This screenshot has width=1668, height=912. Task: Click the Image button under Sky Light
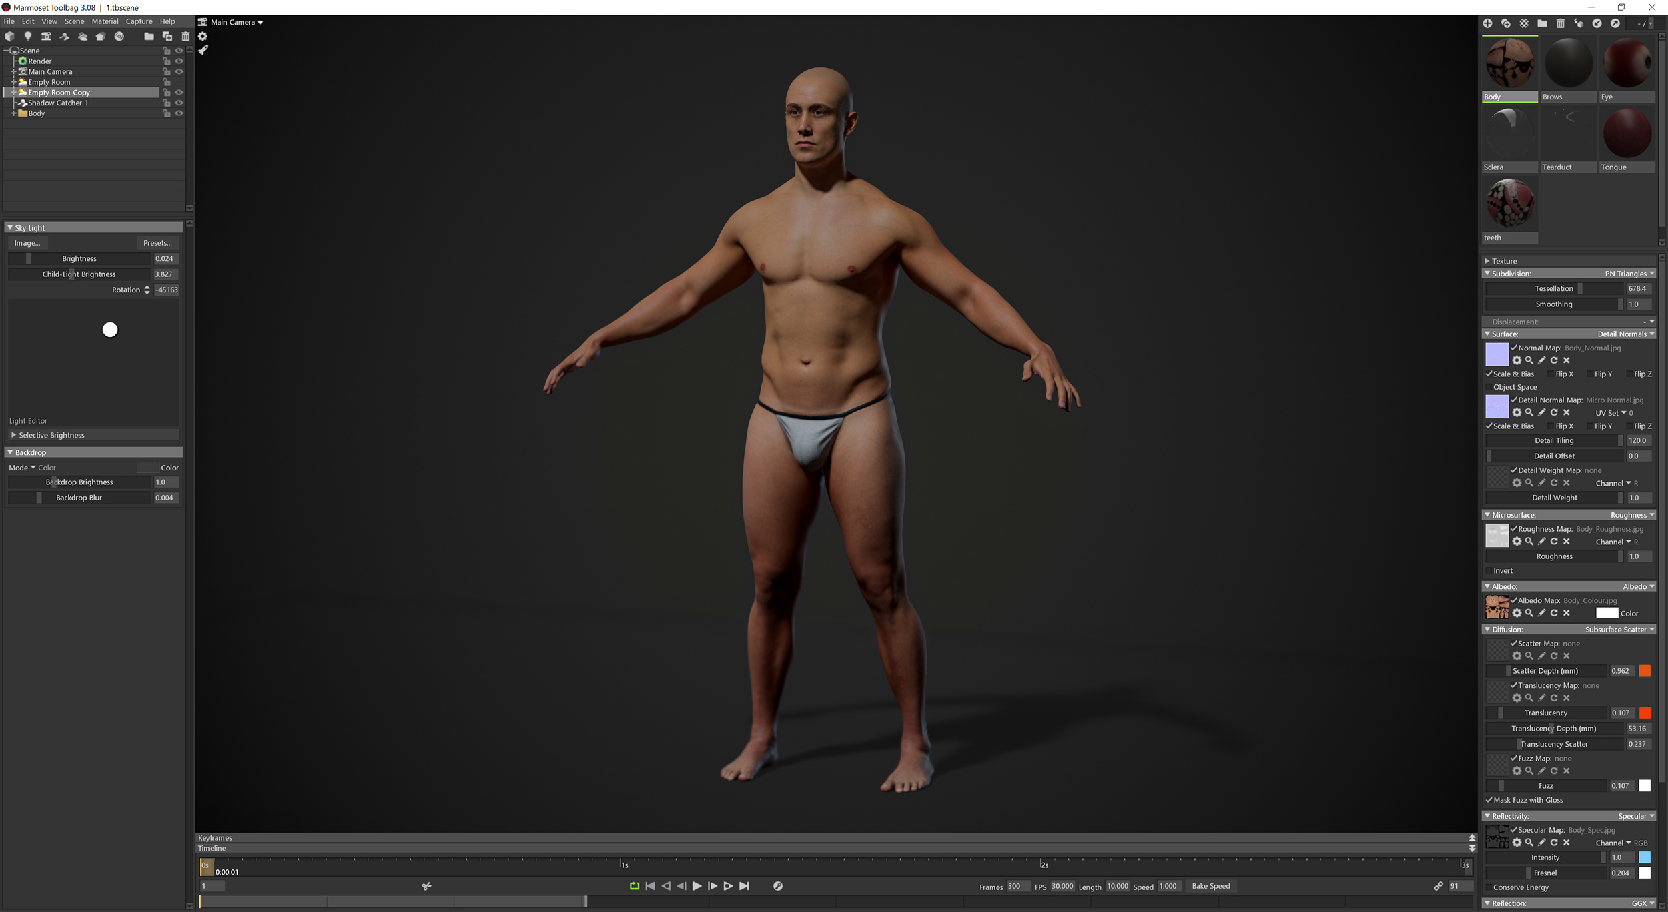tap(27, 243)
